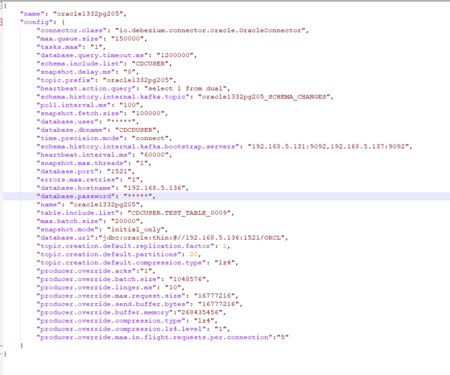
Task: Select the value "connect"
Action: pos(150,138)
